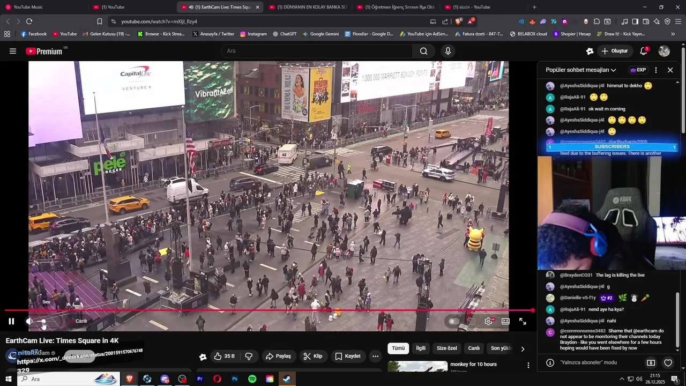
Task: Open the YouTube guide hamburger menu
Action: pyautogui.click(x=13, y=51)
